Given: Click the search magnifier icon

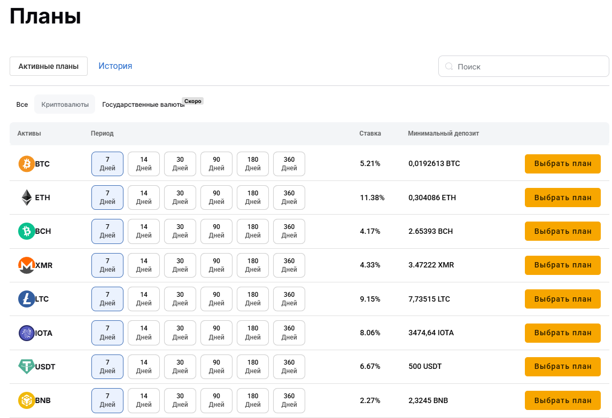Looking at the screenshot, I should [449, 66].
